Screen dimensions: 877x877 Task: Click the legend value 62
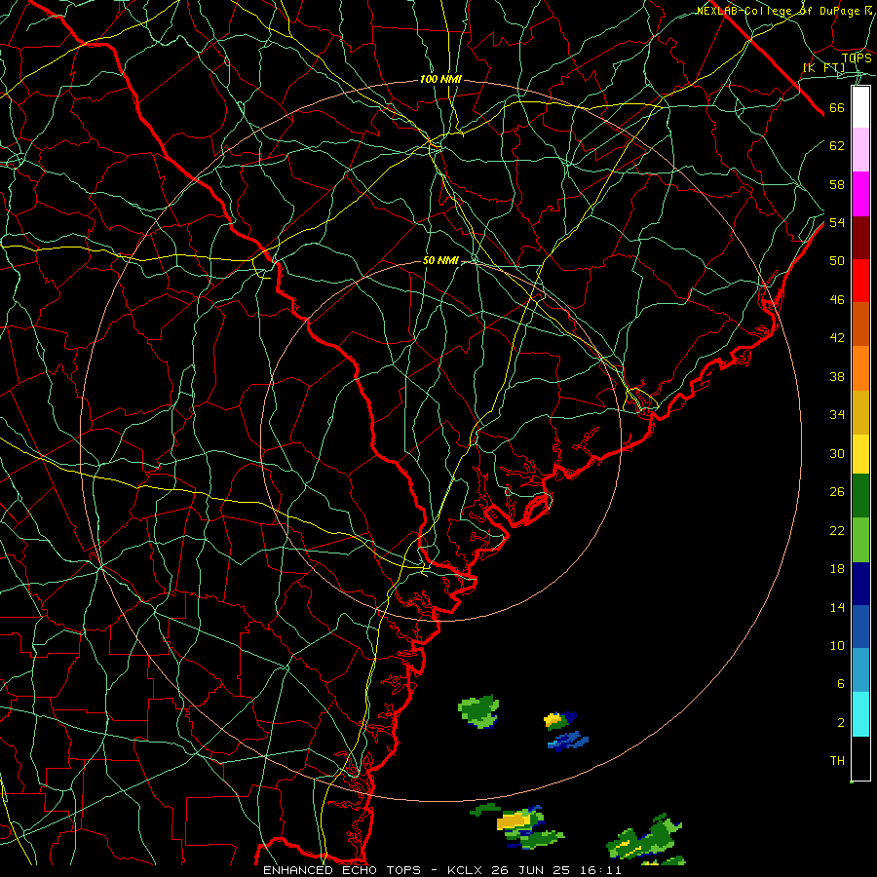837,146
